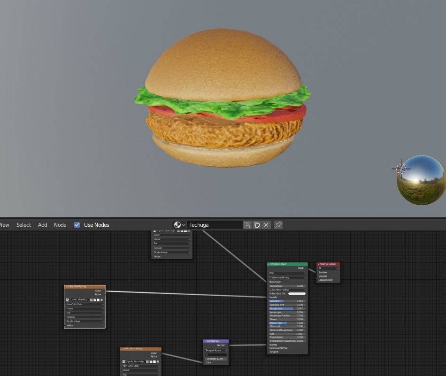Image resolution: width=446 pixels, height=376 pixels.
Task: Click duplicate image icon in pollo_Normal node
Action: coord(151,362)
